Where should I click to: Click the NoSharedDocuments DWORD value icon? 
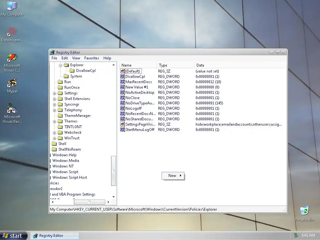pos(122,119)
